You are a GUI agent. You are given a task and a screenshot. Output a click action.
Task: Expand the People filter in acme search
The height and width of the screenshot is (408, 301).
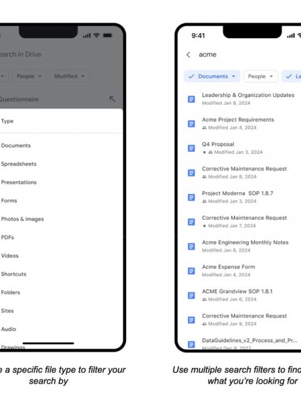(260, 76)
